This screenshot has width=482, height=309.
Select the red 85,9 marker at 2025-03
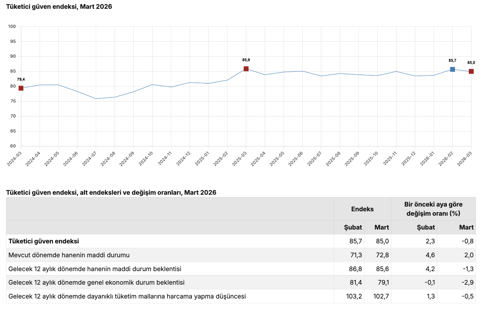pos(246,69)
